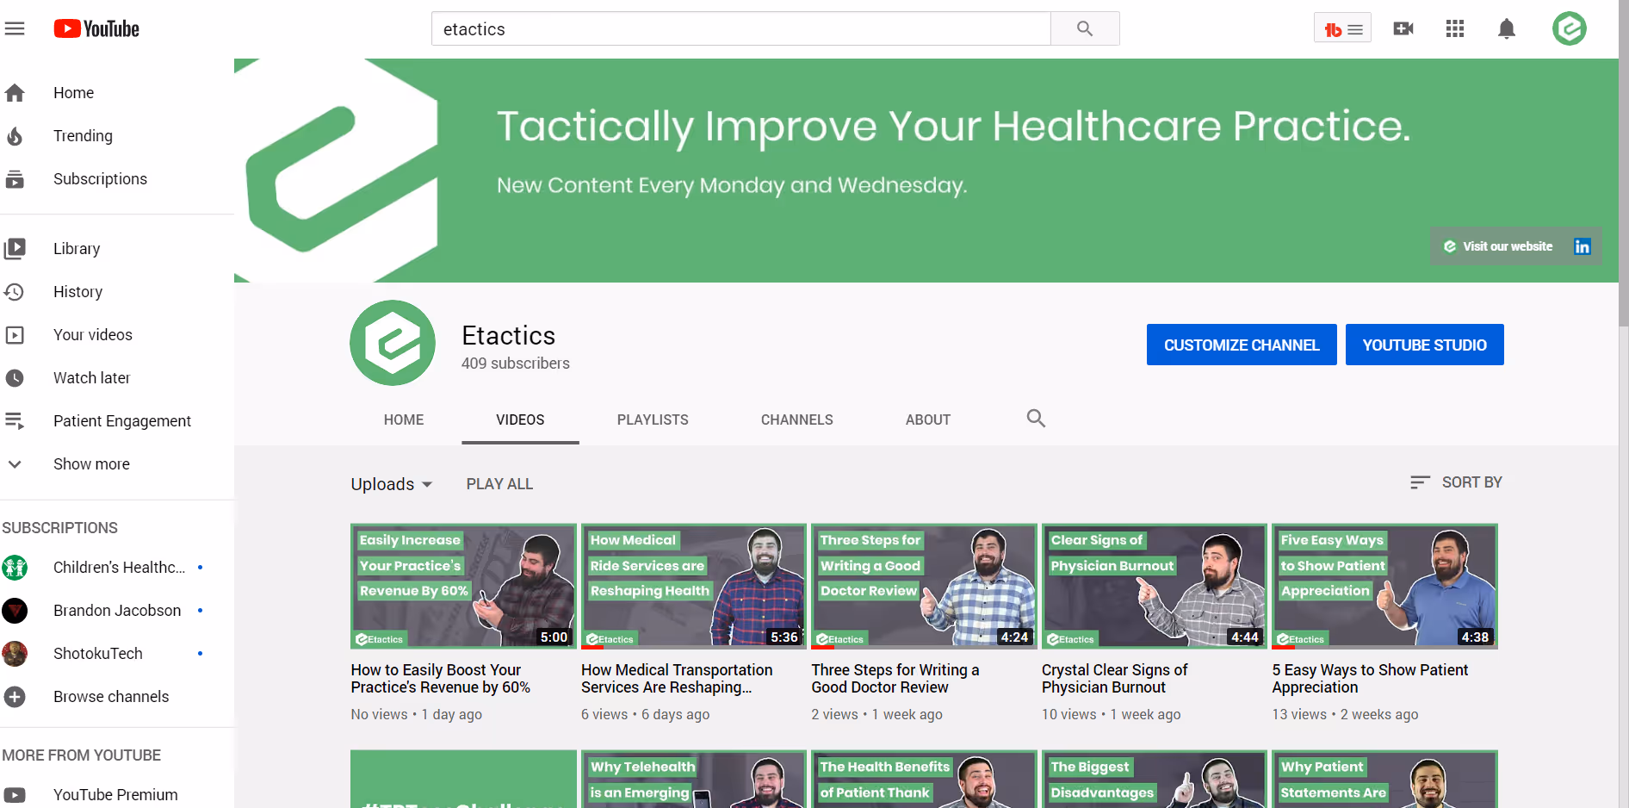The image size is (1629, 808).
Task: Click the create video camera icon
Action: tap(1403, 28)
